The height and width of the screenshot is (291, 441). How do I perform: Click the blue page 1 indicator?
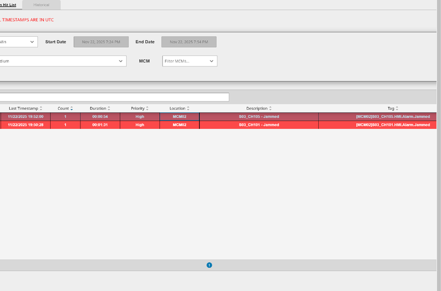pos(209,265)
